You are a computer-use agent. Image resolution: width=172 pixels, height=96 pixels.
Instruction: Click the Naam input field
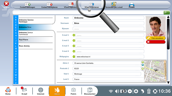(x=108, y=18)
